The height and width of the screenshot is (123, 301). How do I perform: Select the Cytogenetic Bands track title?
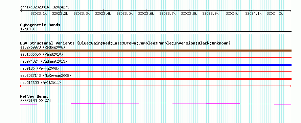(40, 25)
